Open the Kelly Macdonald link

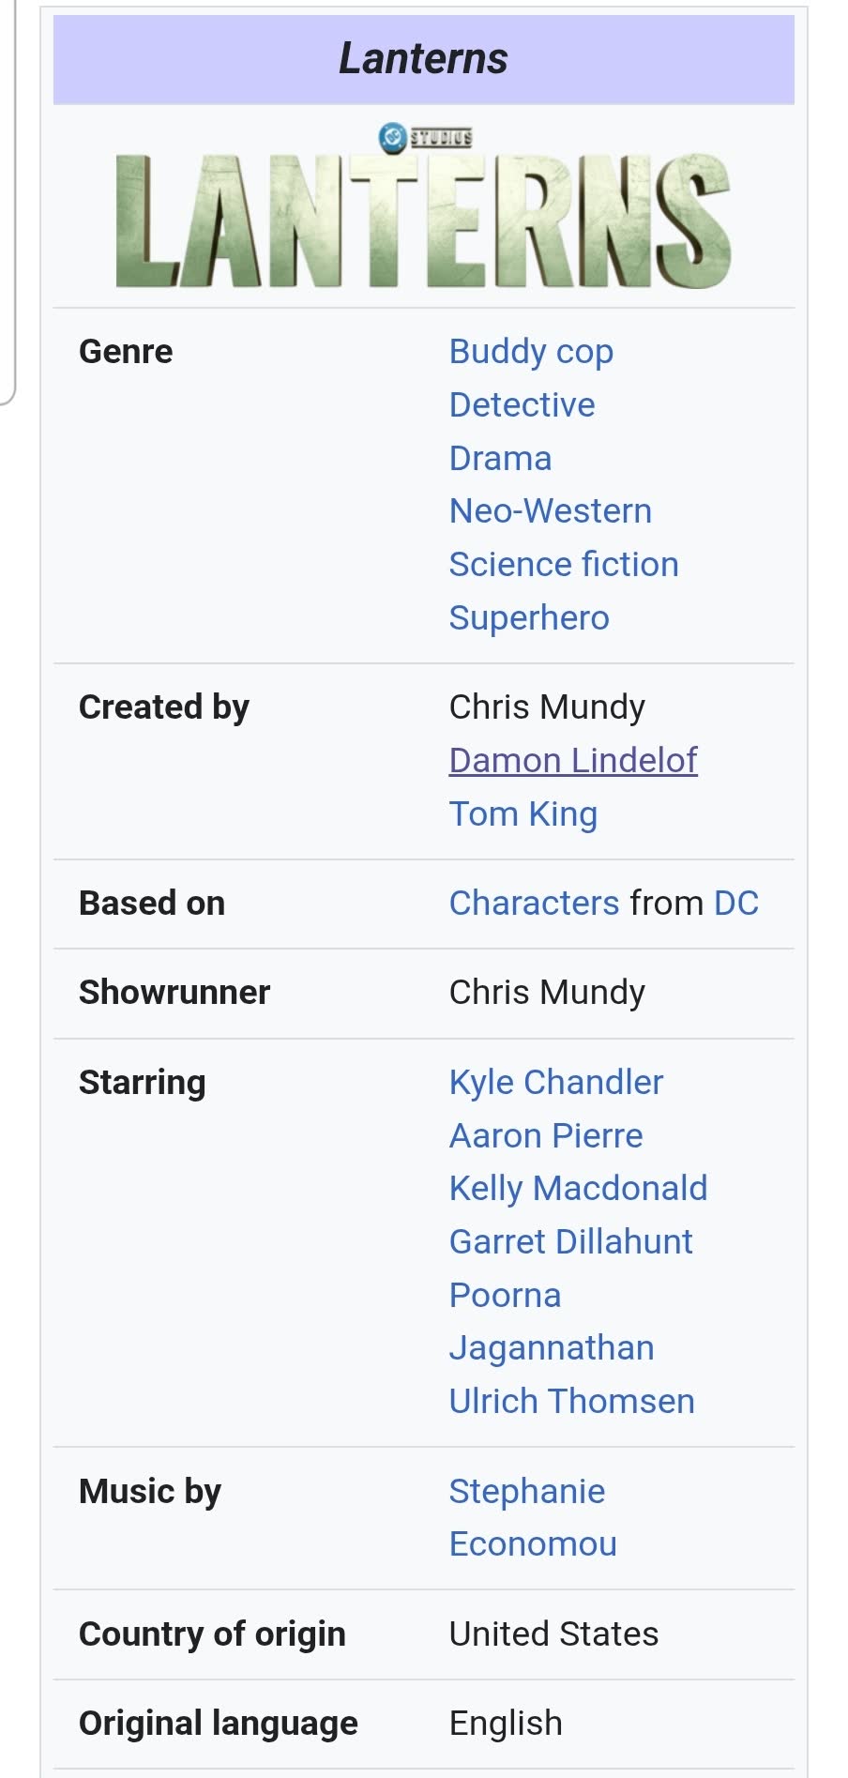click(578, 1189)
